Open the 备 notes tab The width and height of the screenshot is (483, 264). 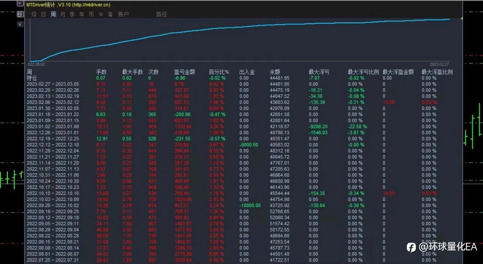[x=110, y=14]
